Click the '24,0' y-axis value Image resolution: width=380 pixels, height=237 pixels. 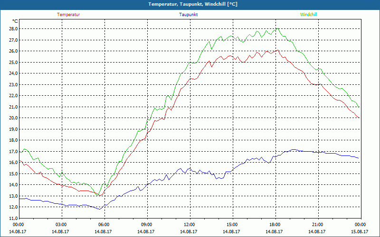(14, 73)
